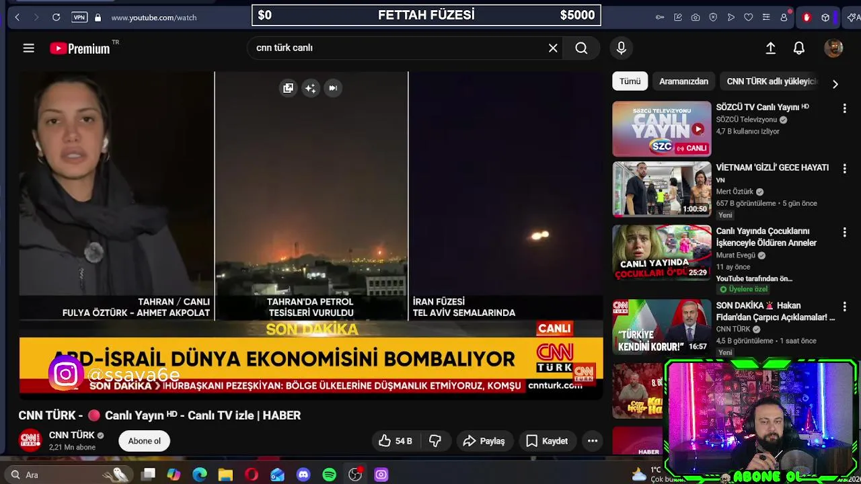
Task: Open Spotify from the taskbar
Action: 329,475
